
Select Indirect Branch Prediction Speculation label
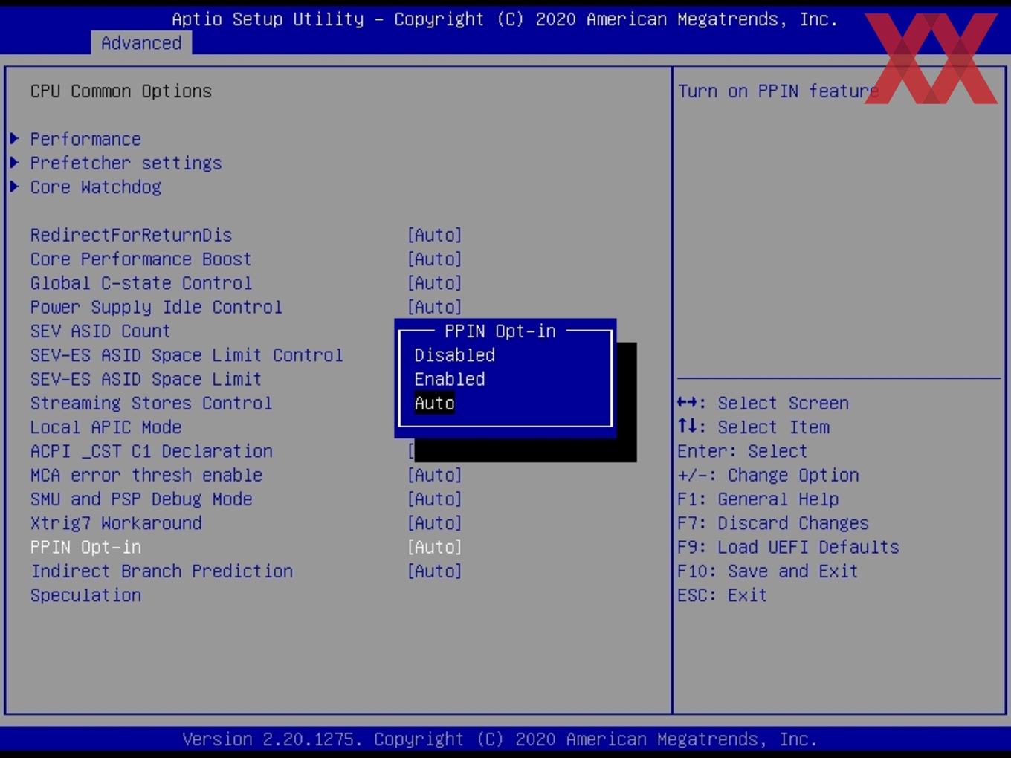coord(161,583)
